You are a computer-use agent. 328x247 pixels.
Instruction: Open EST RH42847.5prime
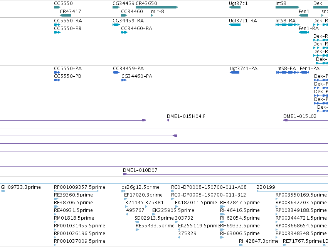click(x=240, y=203)
